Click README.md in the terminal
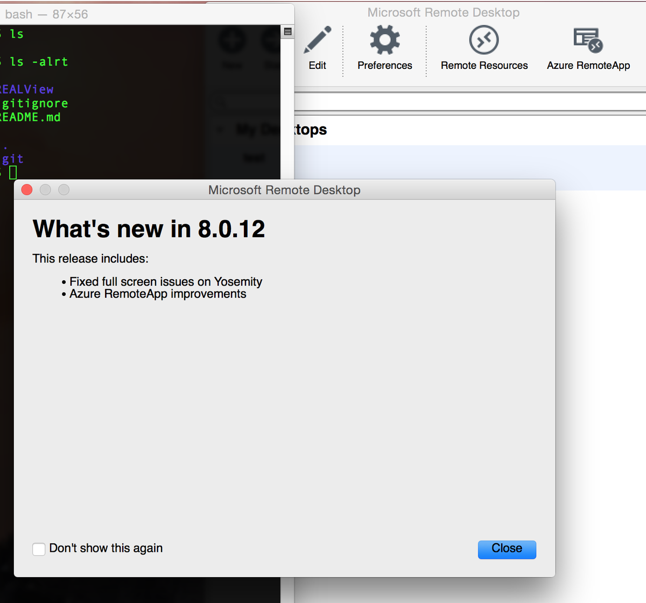 pos(30,117)
